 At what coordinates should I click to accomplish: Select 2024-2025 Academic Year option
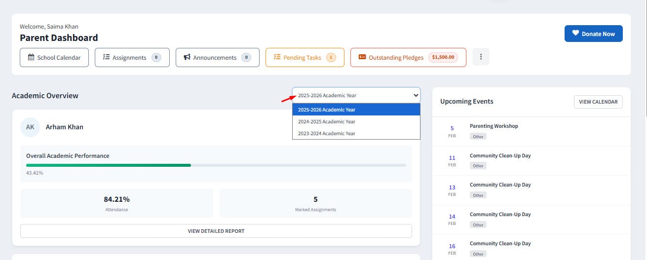(356, 121)
